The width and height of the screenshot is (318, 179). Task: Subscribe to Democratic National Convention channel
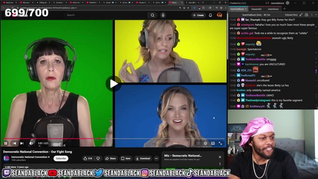click(x=61, y=159)
